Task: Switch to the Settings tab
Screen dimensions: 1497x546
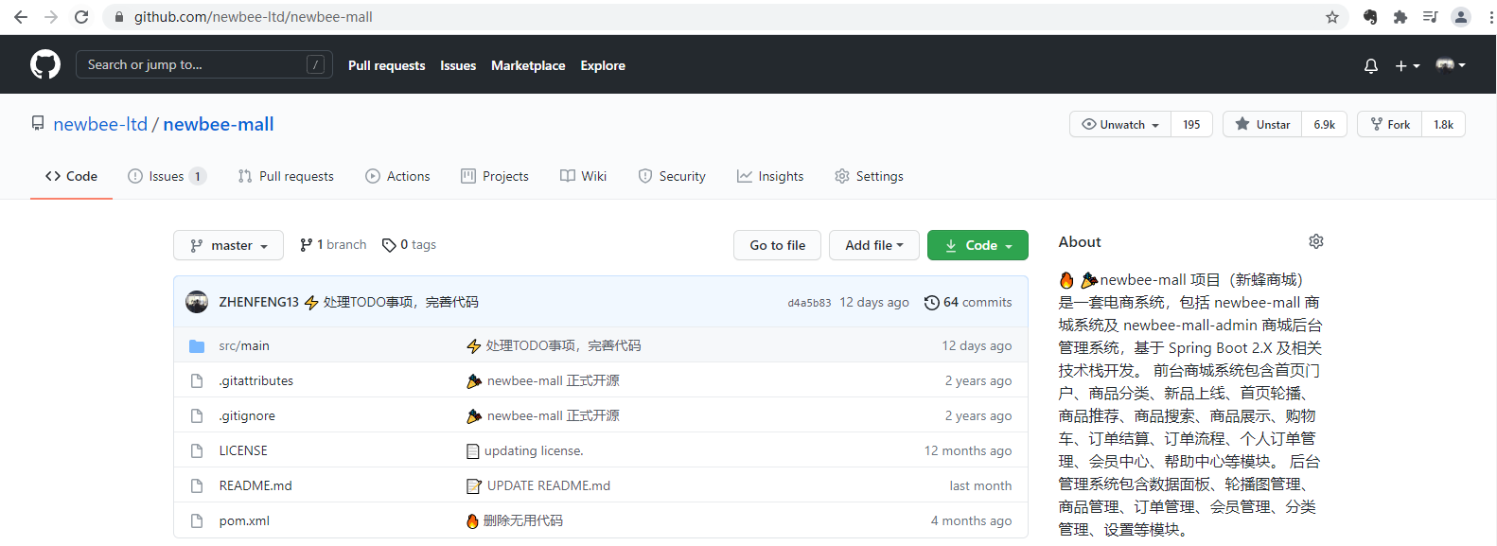Action: [869, 176]
